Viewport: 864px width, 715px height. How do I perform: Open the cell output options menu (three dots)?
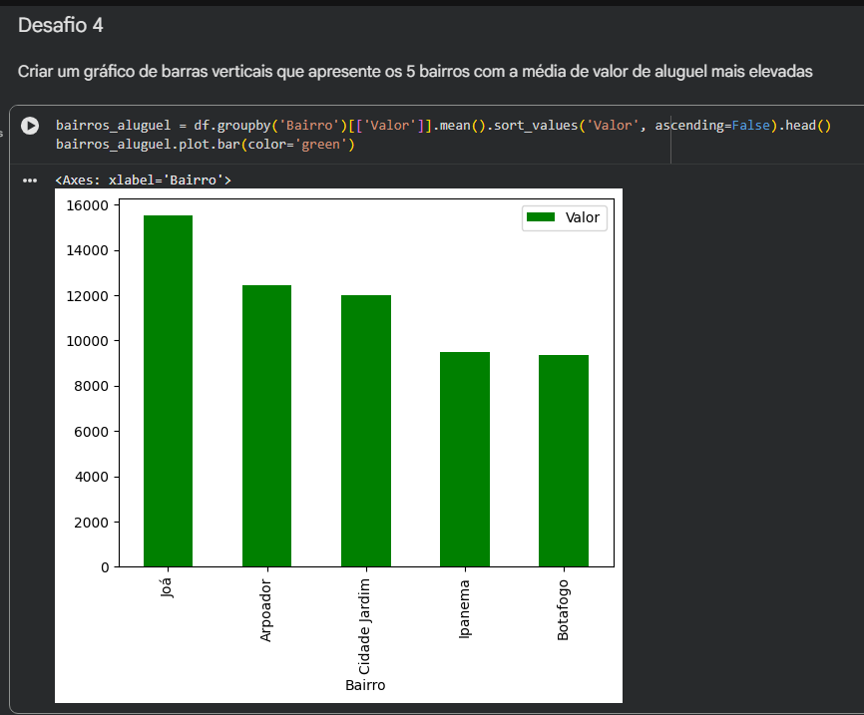tap(30, 180)
